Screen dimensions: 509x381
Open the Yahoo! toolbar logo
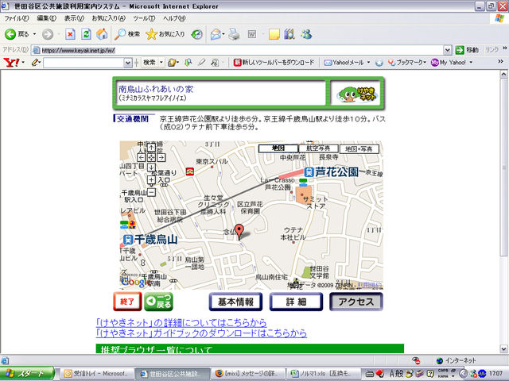coord(10,62)
